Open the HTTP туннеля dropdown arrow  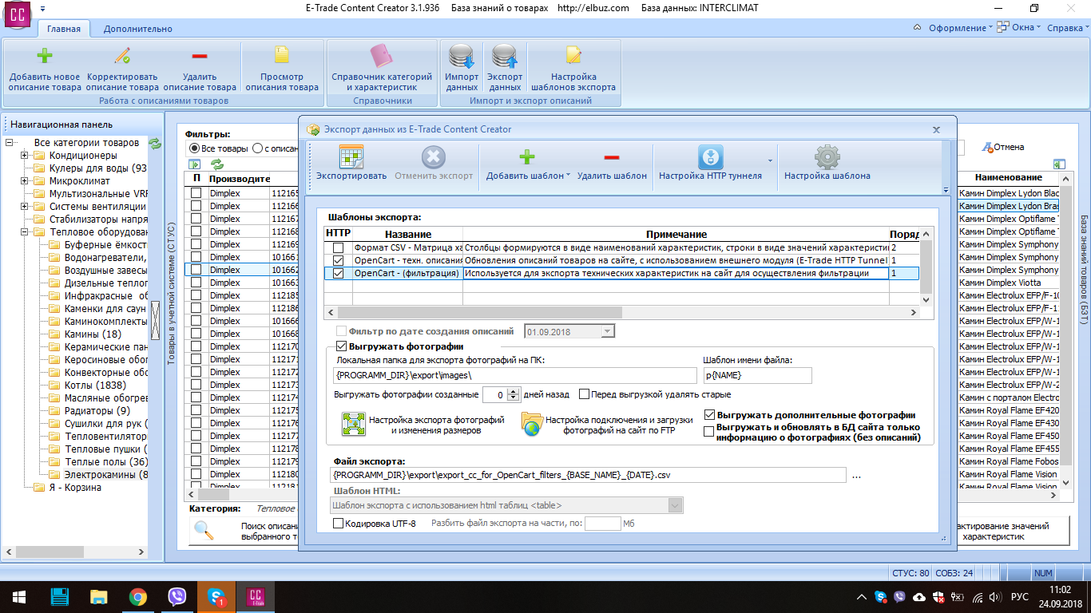(770, 160)
